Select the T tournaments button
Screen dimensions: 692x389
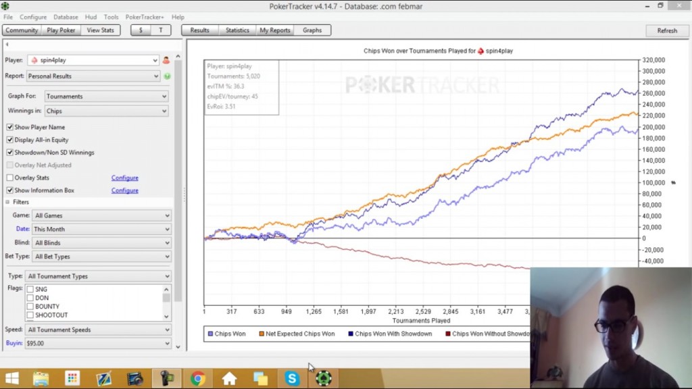161,30
